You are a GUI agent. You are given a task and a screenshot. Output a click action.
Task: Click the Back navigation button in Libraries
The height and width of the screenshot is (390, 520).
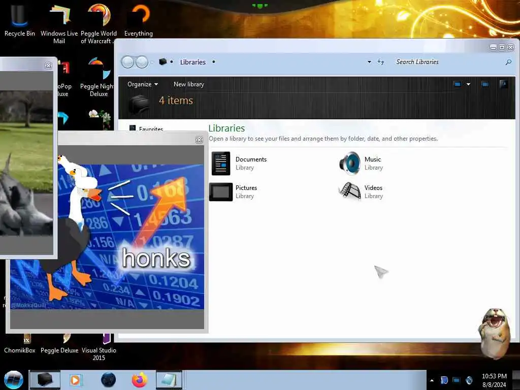(x=127, y=62)
